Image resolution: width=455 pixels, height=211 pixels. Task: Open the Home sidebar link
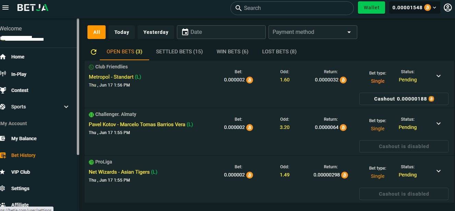click(x=18, y=57)
